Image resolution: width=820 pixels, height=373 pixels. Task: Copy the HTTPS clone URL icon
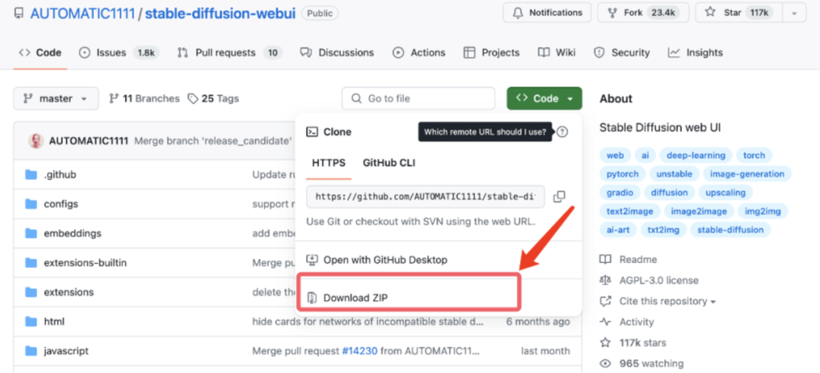click(x=560, y=196)
